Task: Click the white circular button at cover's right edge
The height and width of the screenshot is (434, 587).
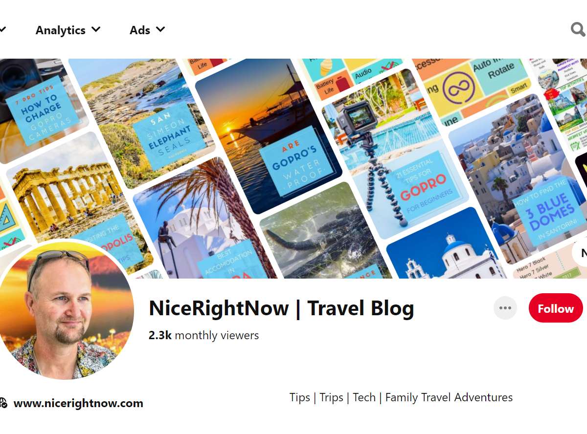Action: pos(580,253)
